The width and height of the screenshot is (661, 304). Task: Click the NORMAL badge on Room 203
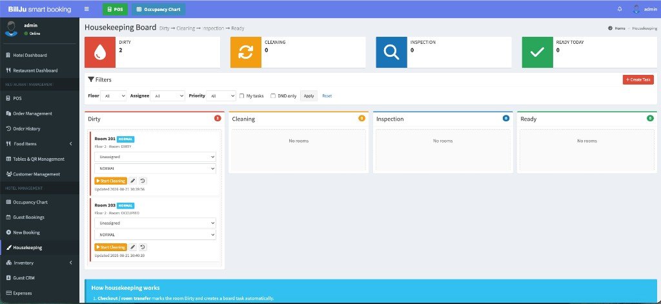(126, 206)
